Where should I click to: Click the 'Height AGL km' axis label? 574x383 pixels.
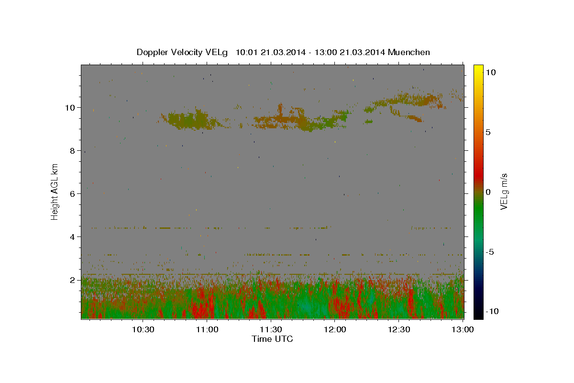55,191
